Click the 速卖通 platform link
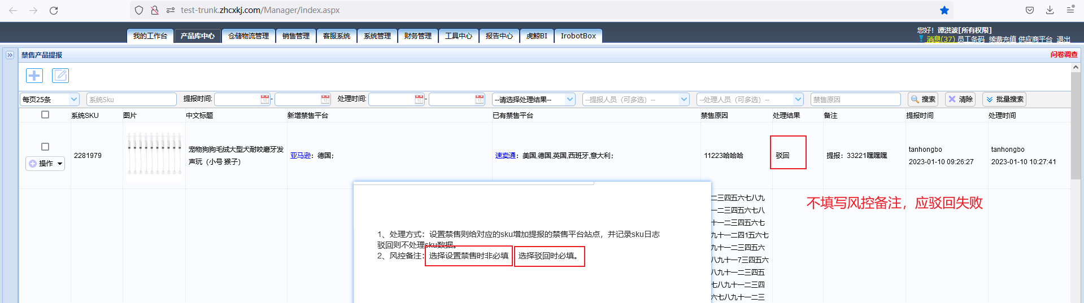The image size is (1084, 303). coord(506,155)
